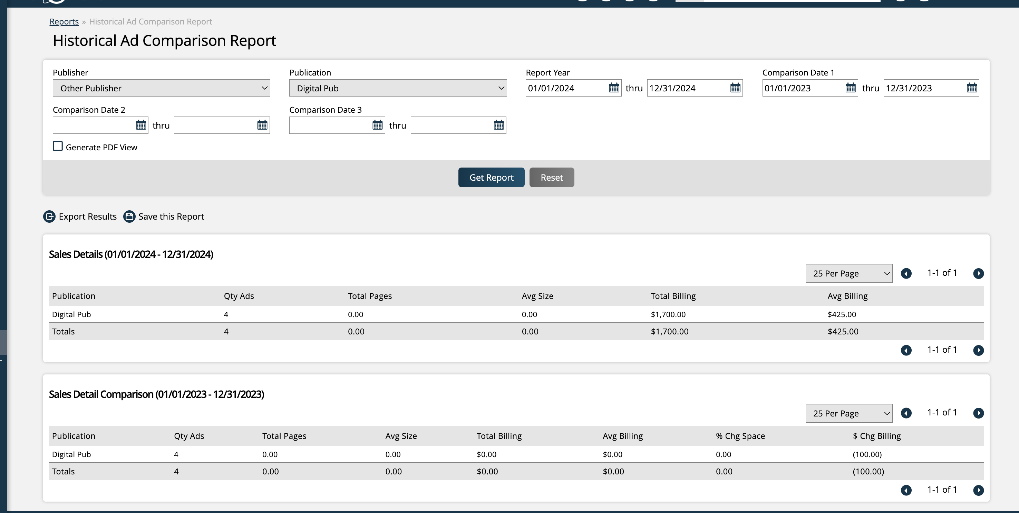Open calendar for Report Year end date
The image size is (1019, 513).
pyautogui.click(x=735, y=88)
